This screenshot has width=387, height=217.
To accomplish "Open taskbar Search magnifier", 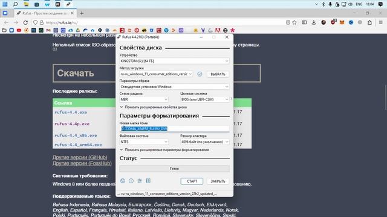I will click(x=15, y=4).
